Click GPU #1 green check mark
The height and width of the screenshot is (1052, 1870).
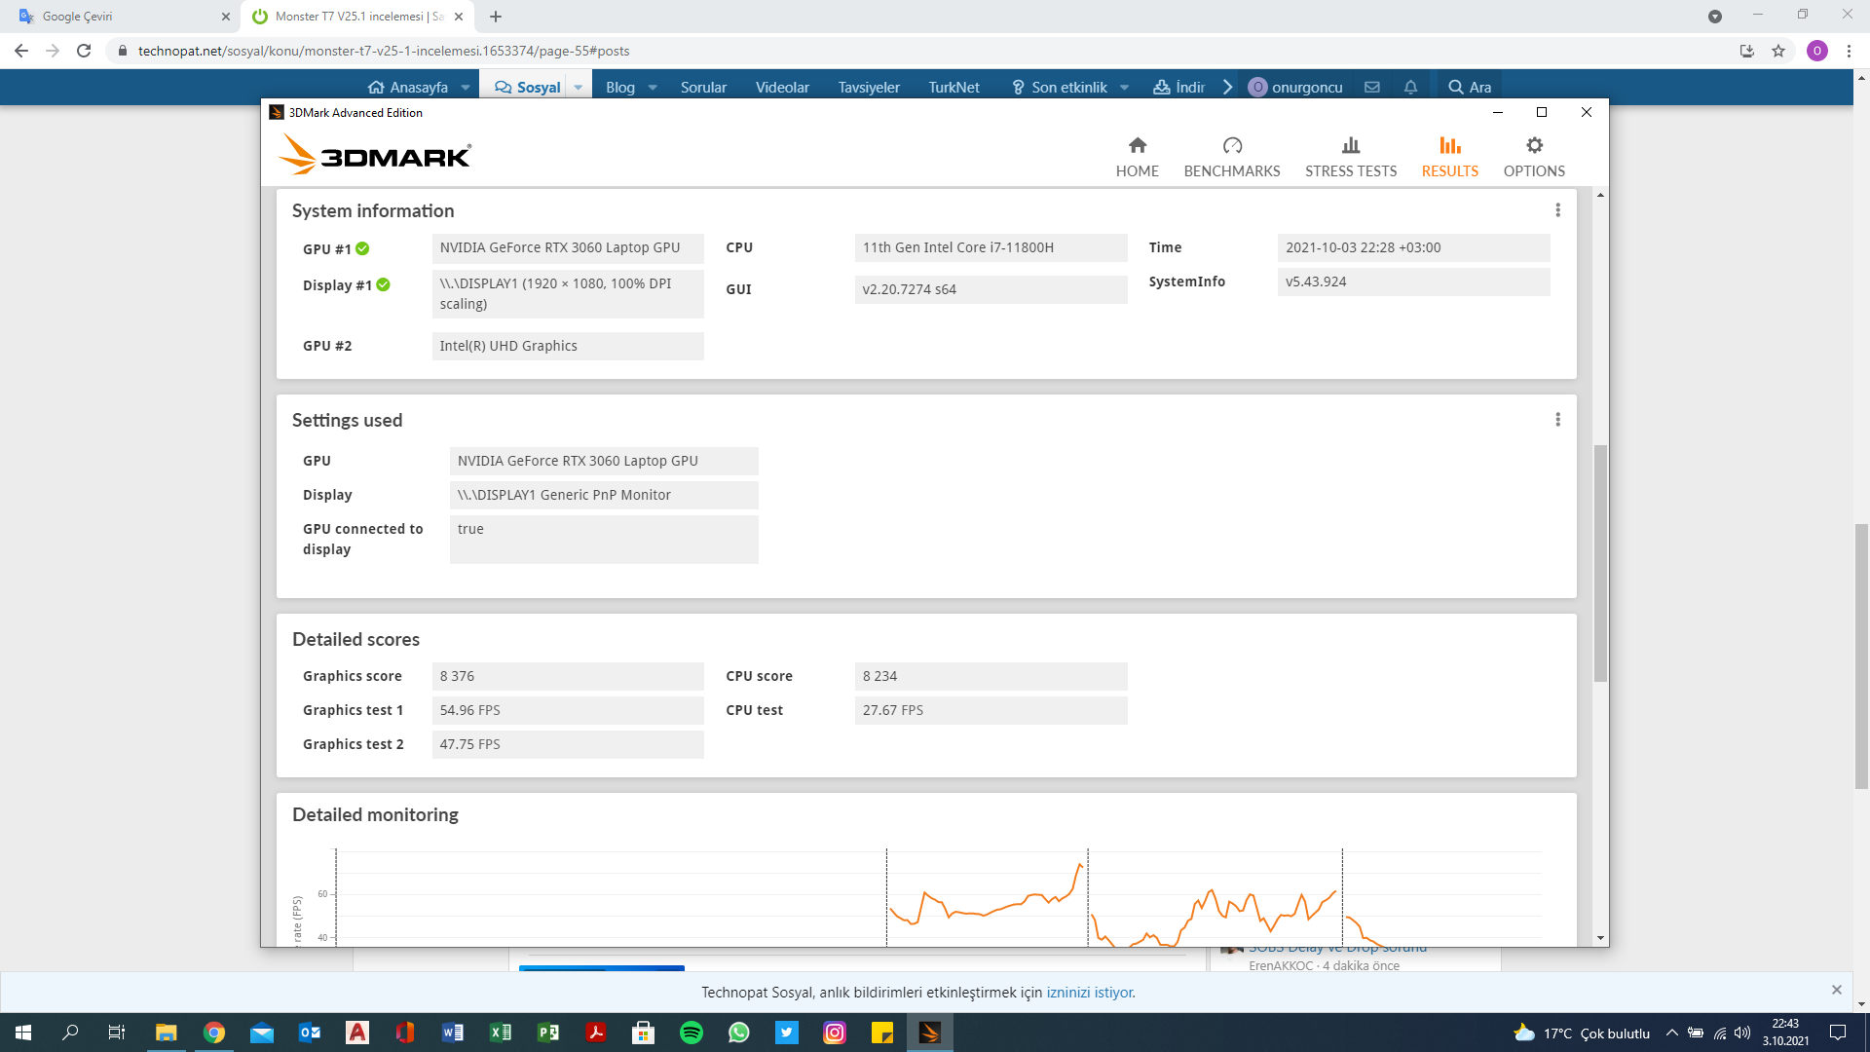point(362,248)
